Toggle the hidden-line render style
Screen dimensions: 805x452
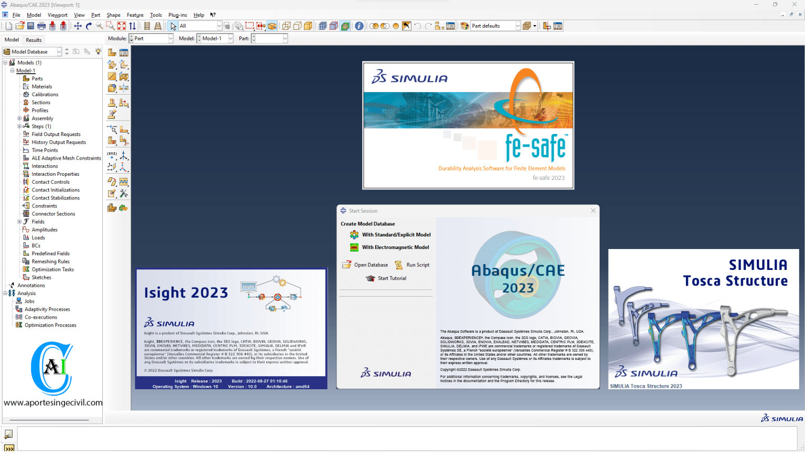pos(297,25)
